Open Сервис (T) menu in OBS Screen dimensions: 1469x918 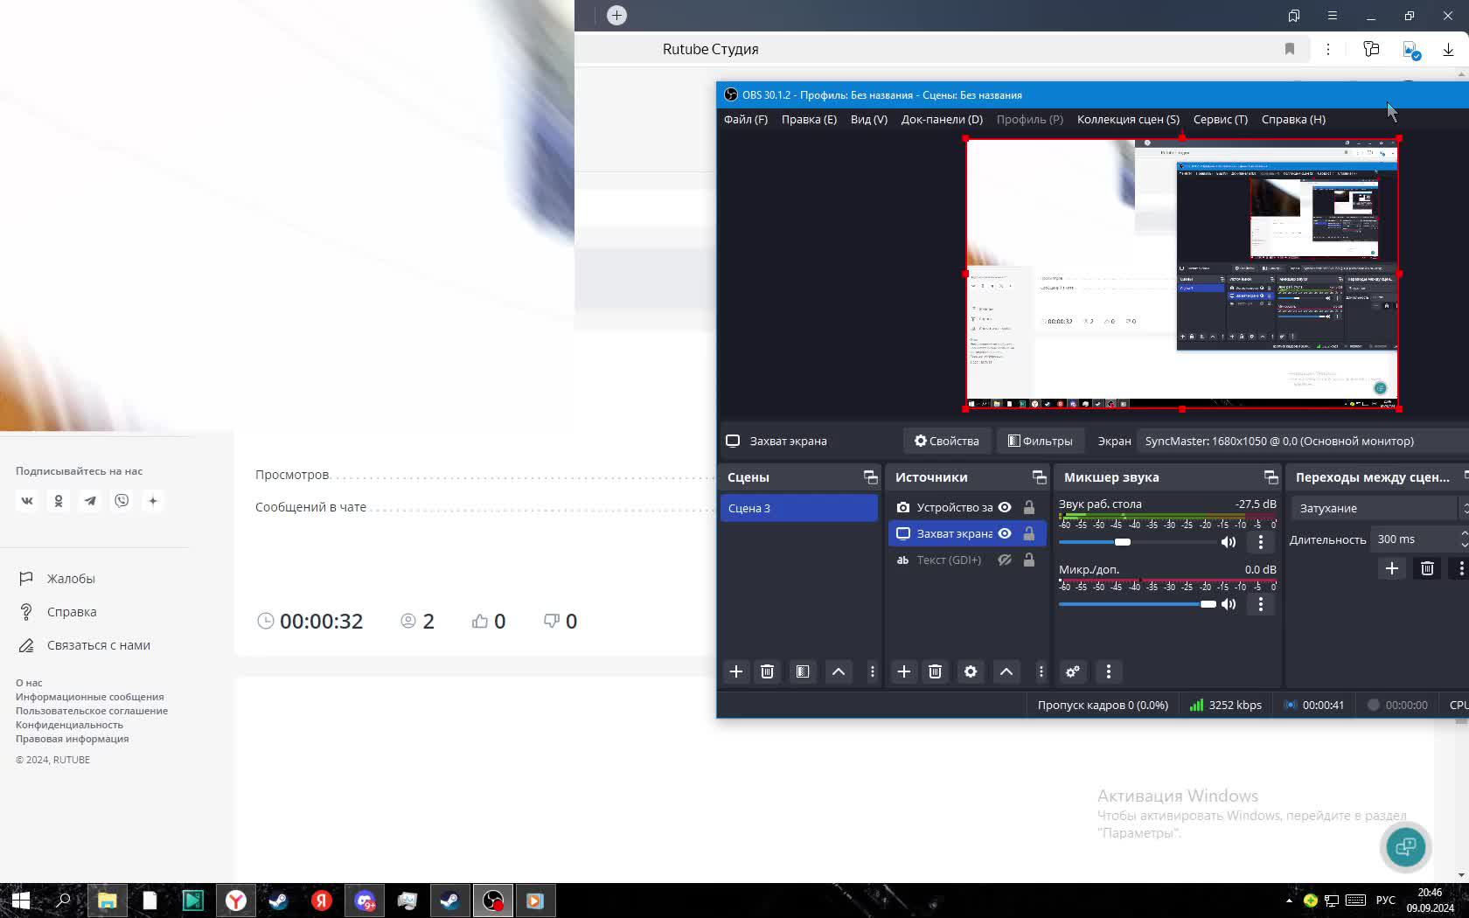pyautogui.click(x=1221, y=119)
